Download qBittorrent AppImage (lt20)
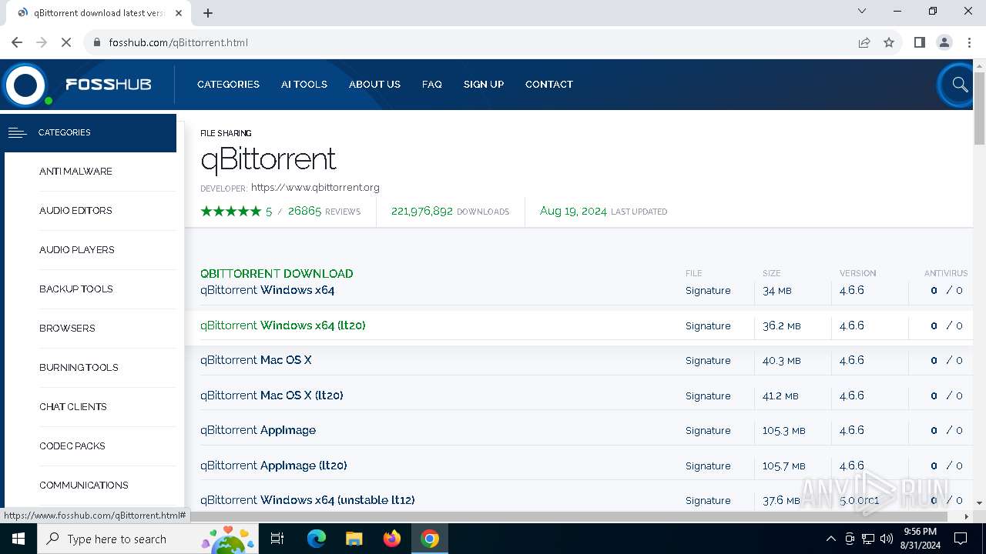 [273, 466]
